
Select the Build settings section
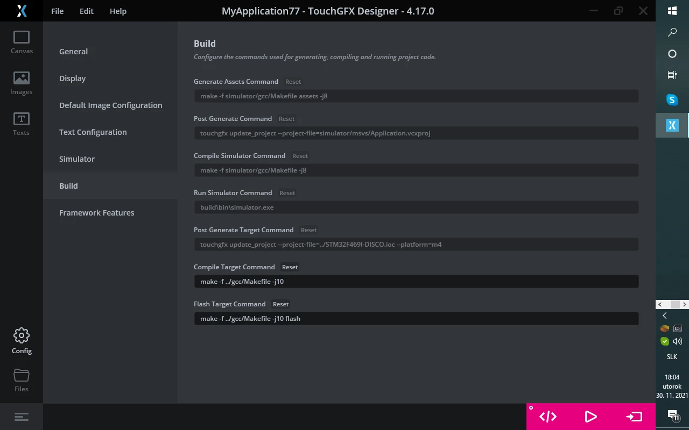click(110, 186)
